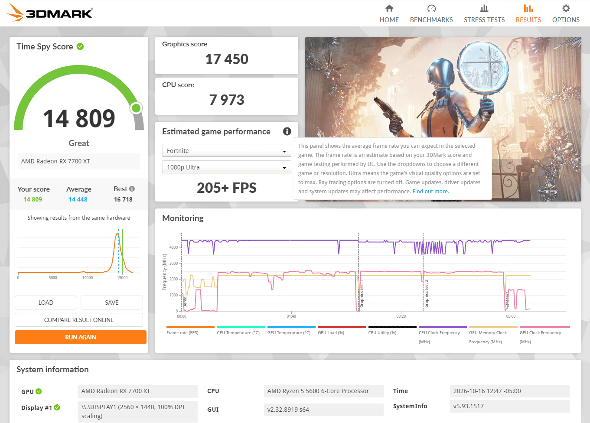The width and height of the screenshot is (590, 423).
Task: Click green check icon next to GPU
Action: point(39,391)
